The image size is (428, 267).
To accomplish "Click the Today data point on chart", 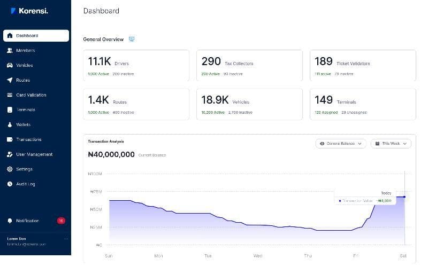I will (404, 197).
